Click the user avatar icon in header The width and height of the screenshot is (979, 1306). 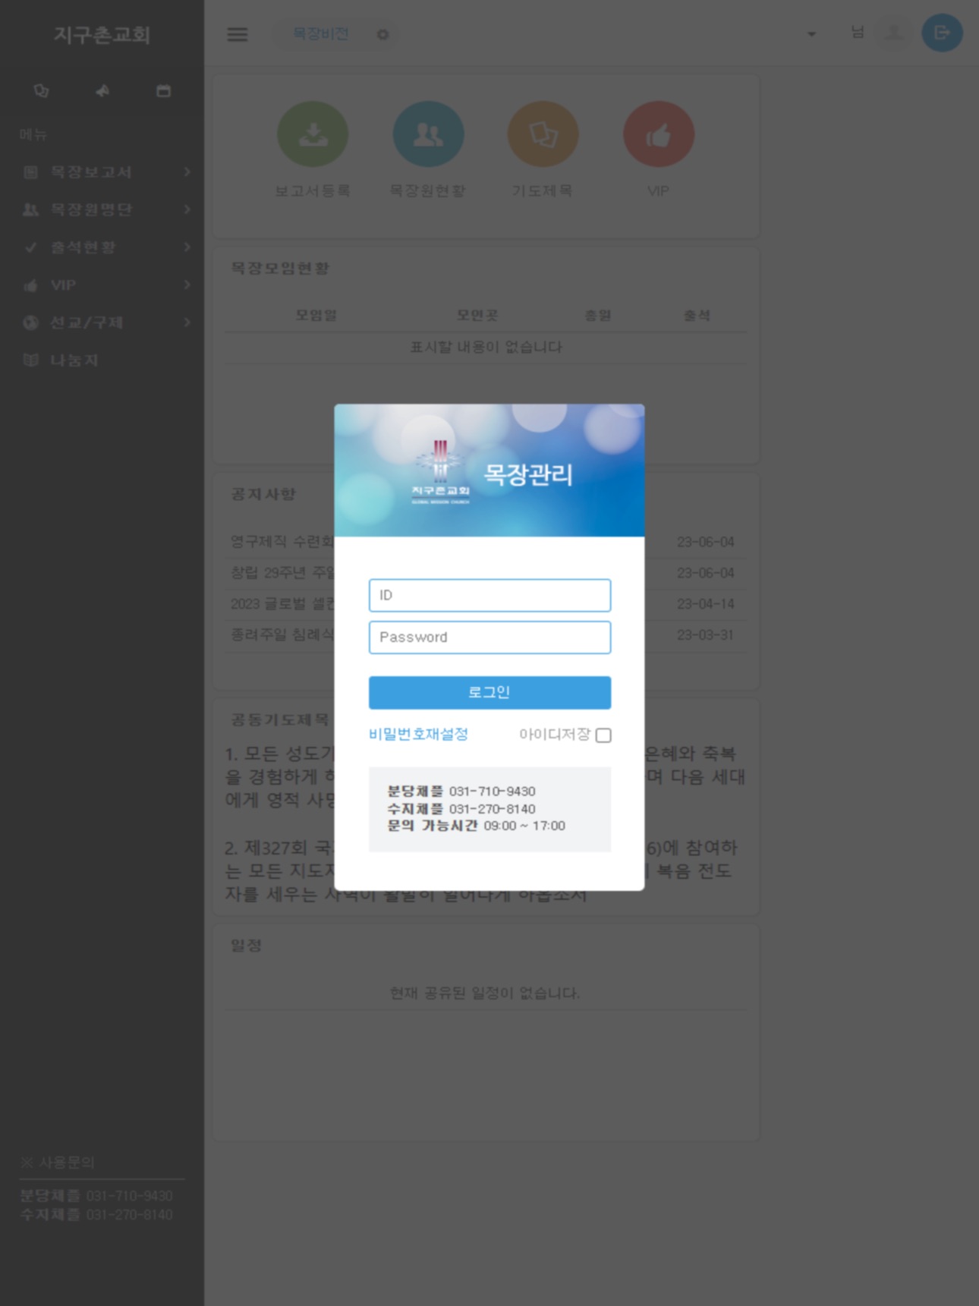(x=894, y=33)
